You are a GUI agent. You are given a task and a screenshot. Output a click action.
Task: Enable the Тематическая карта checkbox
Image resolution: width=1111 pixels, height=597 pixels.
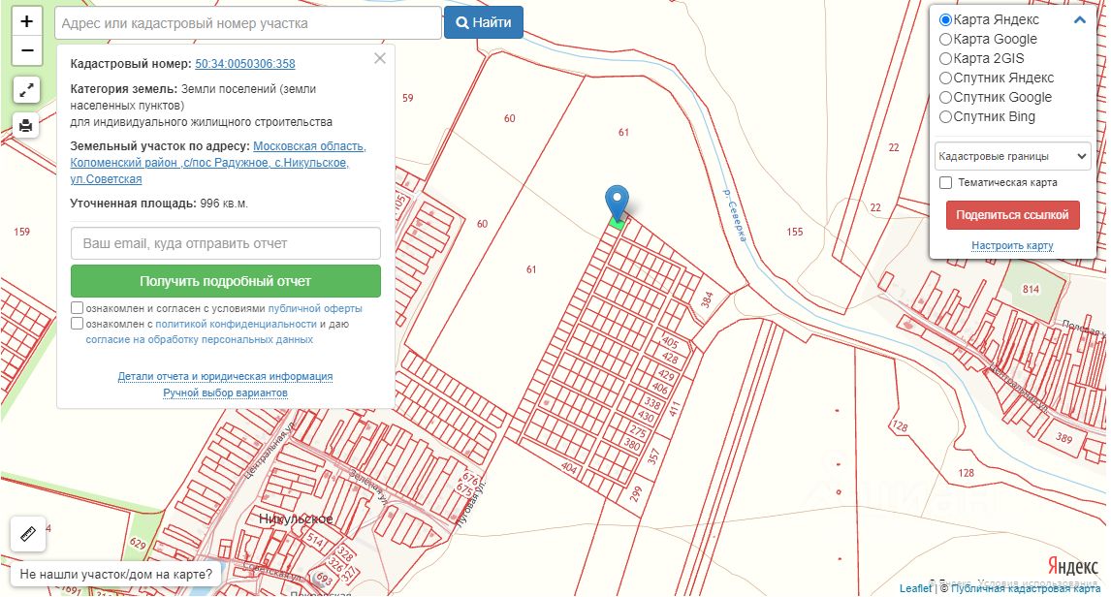coord(946,182)
